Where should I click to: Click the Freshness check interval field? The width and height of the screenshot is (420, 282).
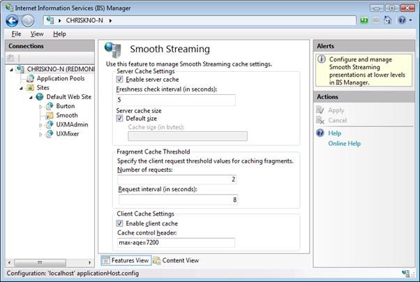[x=176, y=100]
